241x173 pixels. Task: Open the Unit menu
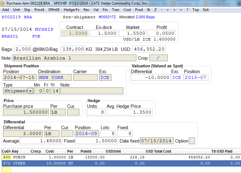tap(16, 10)
